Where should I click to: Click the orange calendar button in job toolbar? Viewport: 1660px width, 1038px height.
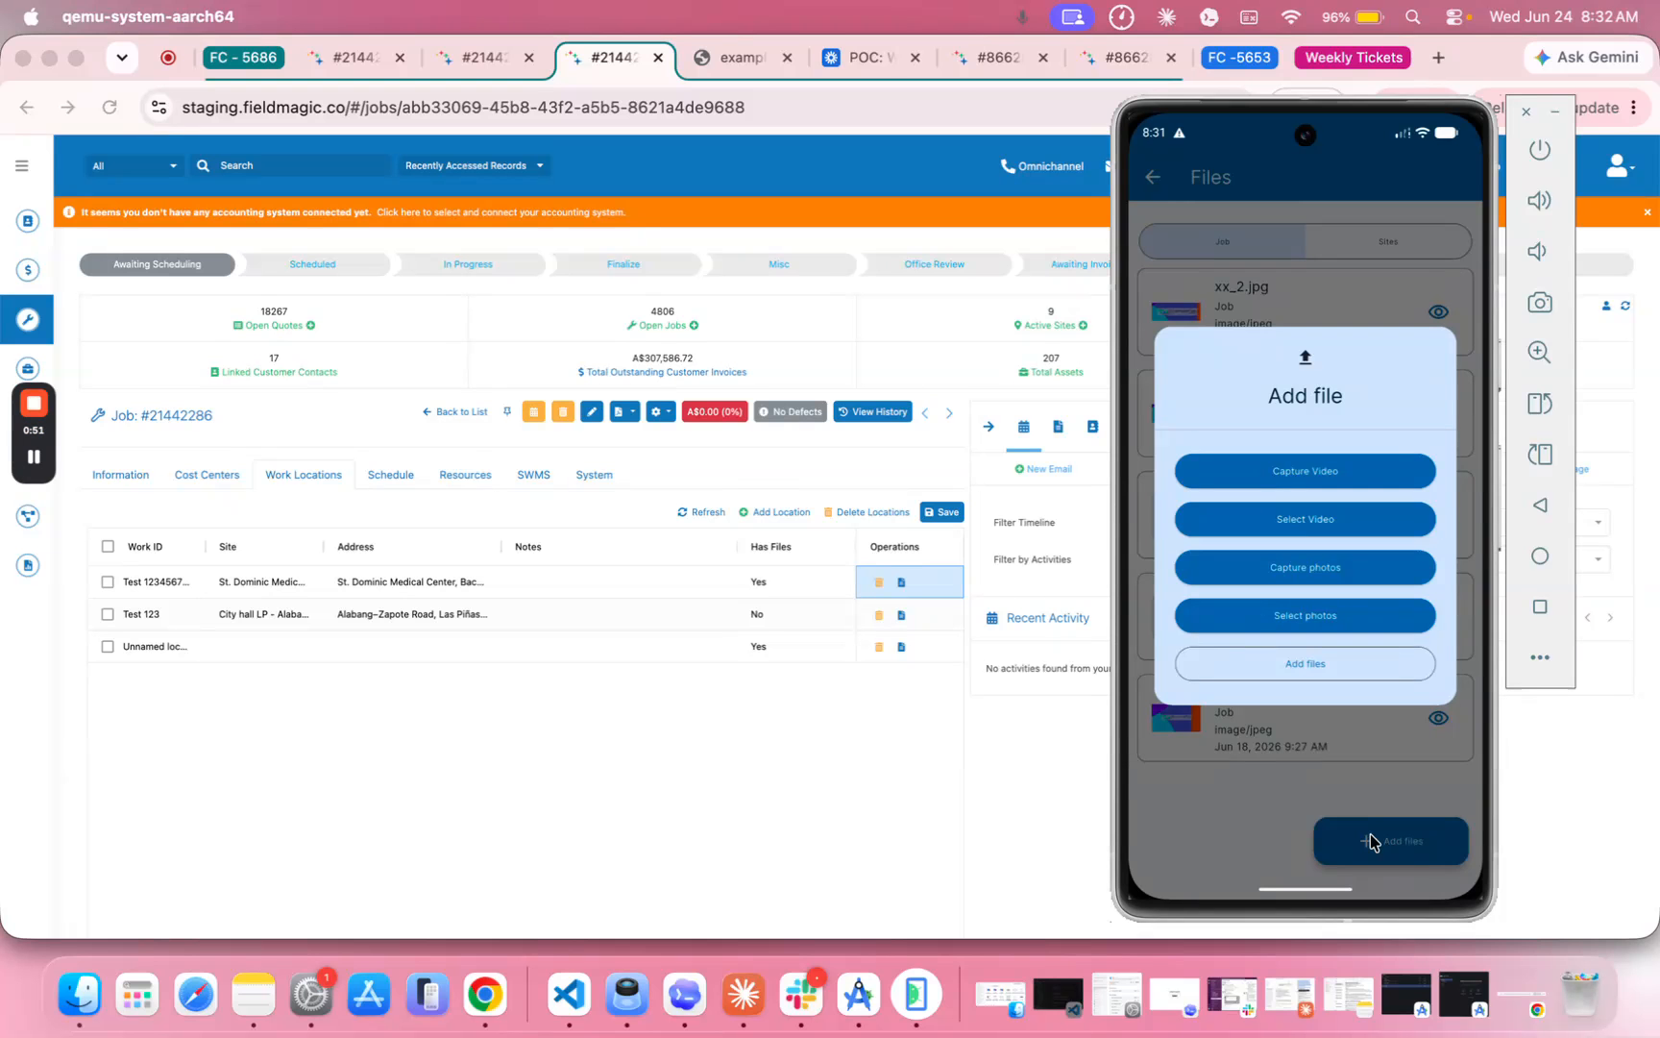(x=533, y=411)
